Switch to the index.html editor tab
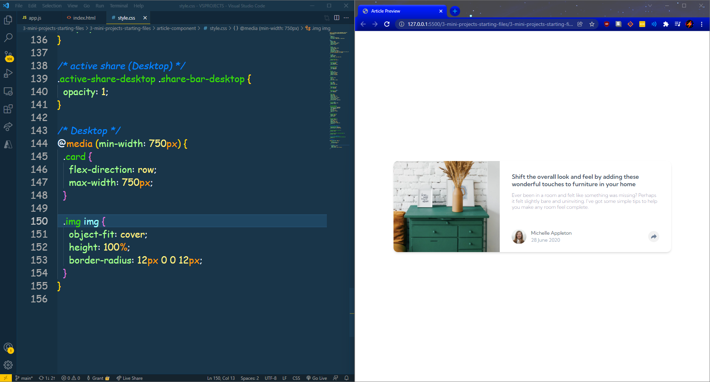 pyautogui.click(x=81, y=18)
